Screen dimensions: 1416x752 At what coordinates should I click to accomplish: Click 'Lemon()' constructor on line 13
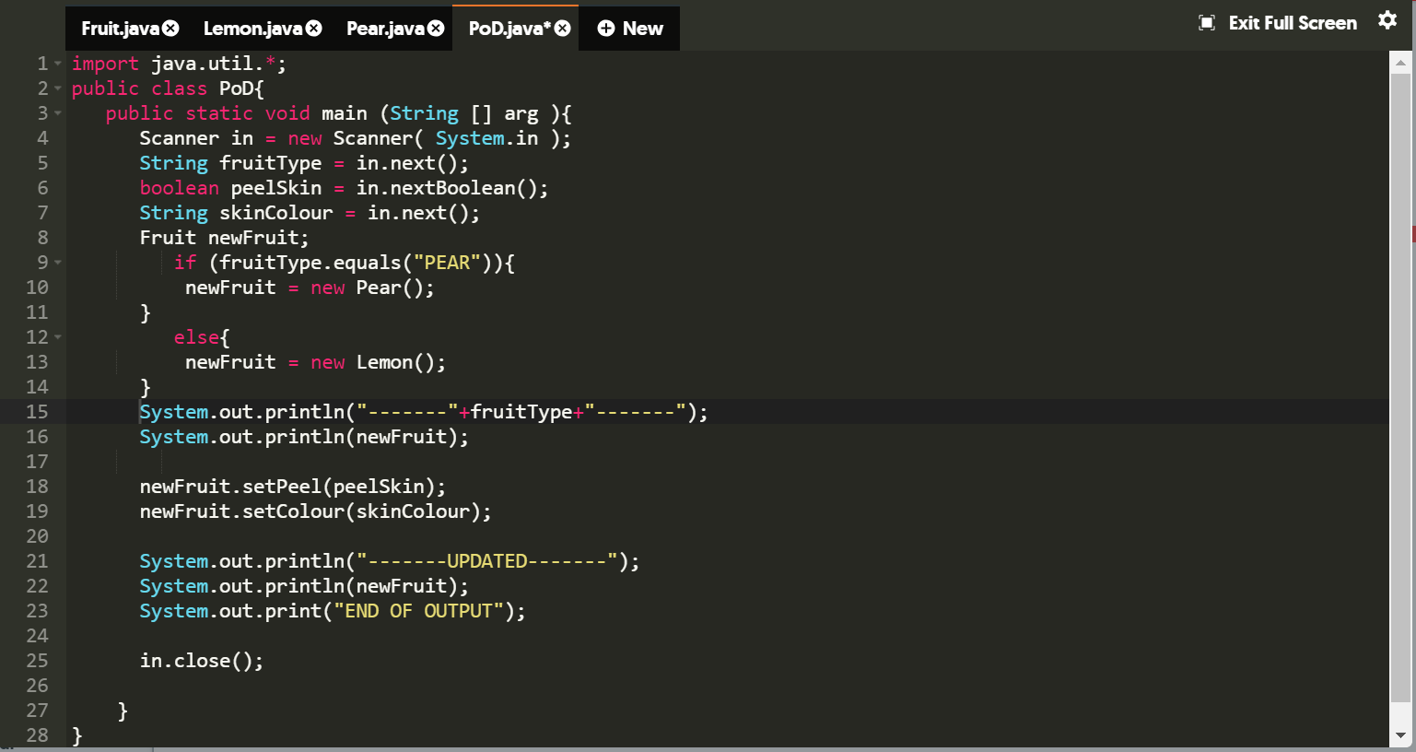(x=395, y=362)
